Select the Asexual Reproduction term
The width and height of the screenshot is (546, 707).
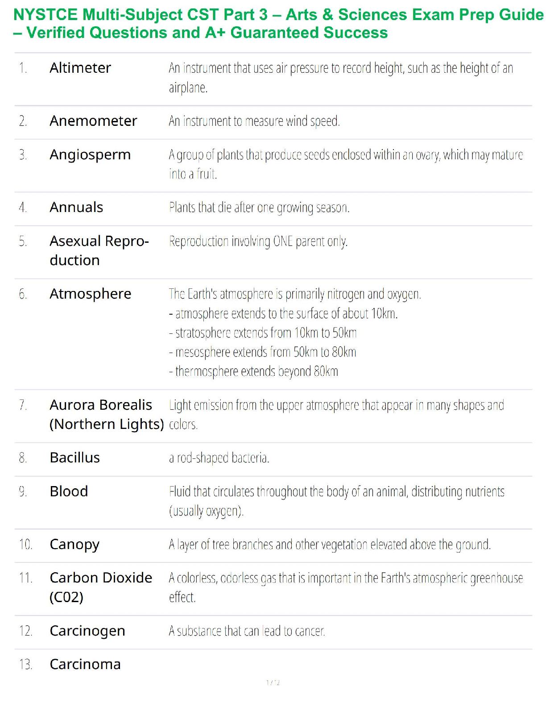pos(99,250)
